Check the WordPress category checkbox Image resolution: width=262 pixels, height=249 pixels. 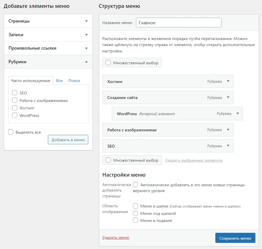(x=15, y=115)
